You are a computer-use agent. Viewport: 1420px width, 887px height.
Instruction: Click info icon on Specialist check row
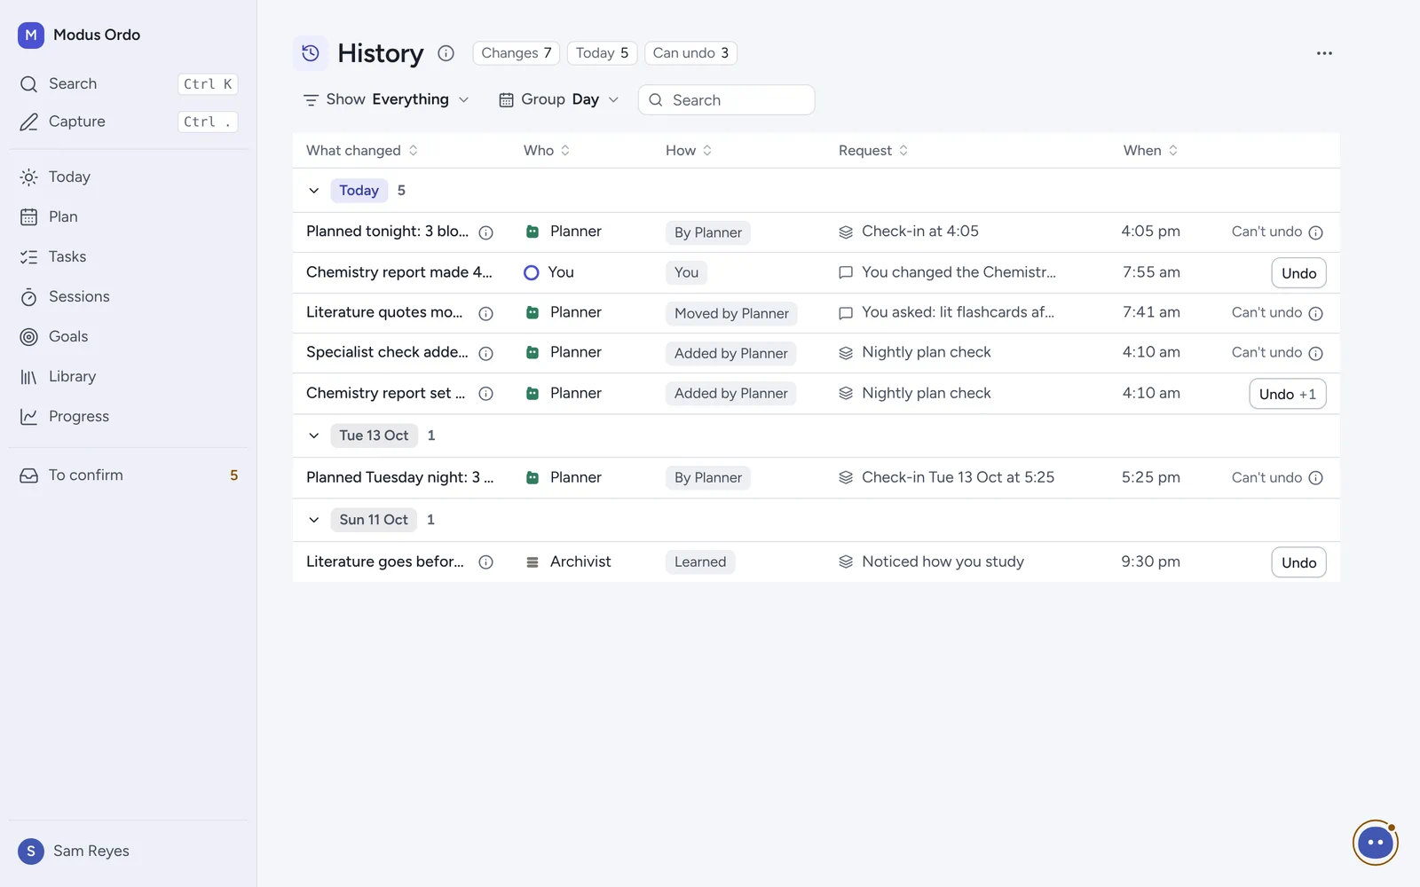[x=486, y=353]
